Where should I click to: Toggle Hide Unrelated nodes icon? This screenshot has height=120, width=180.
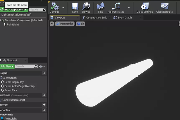tap(116, 6)
